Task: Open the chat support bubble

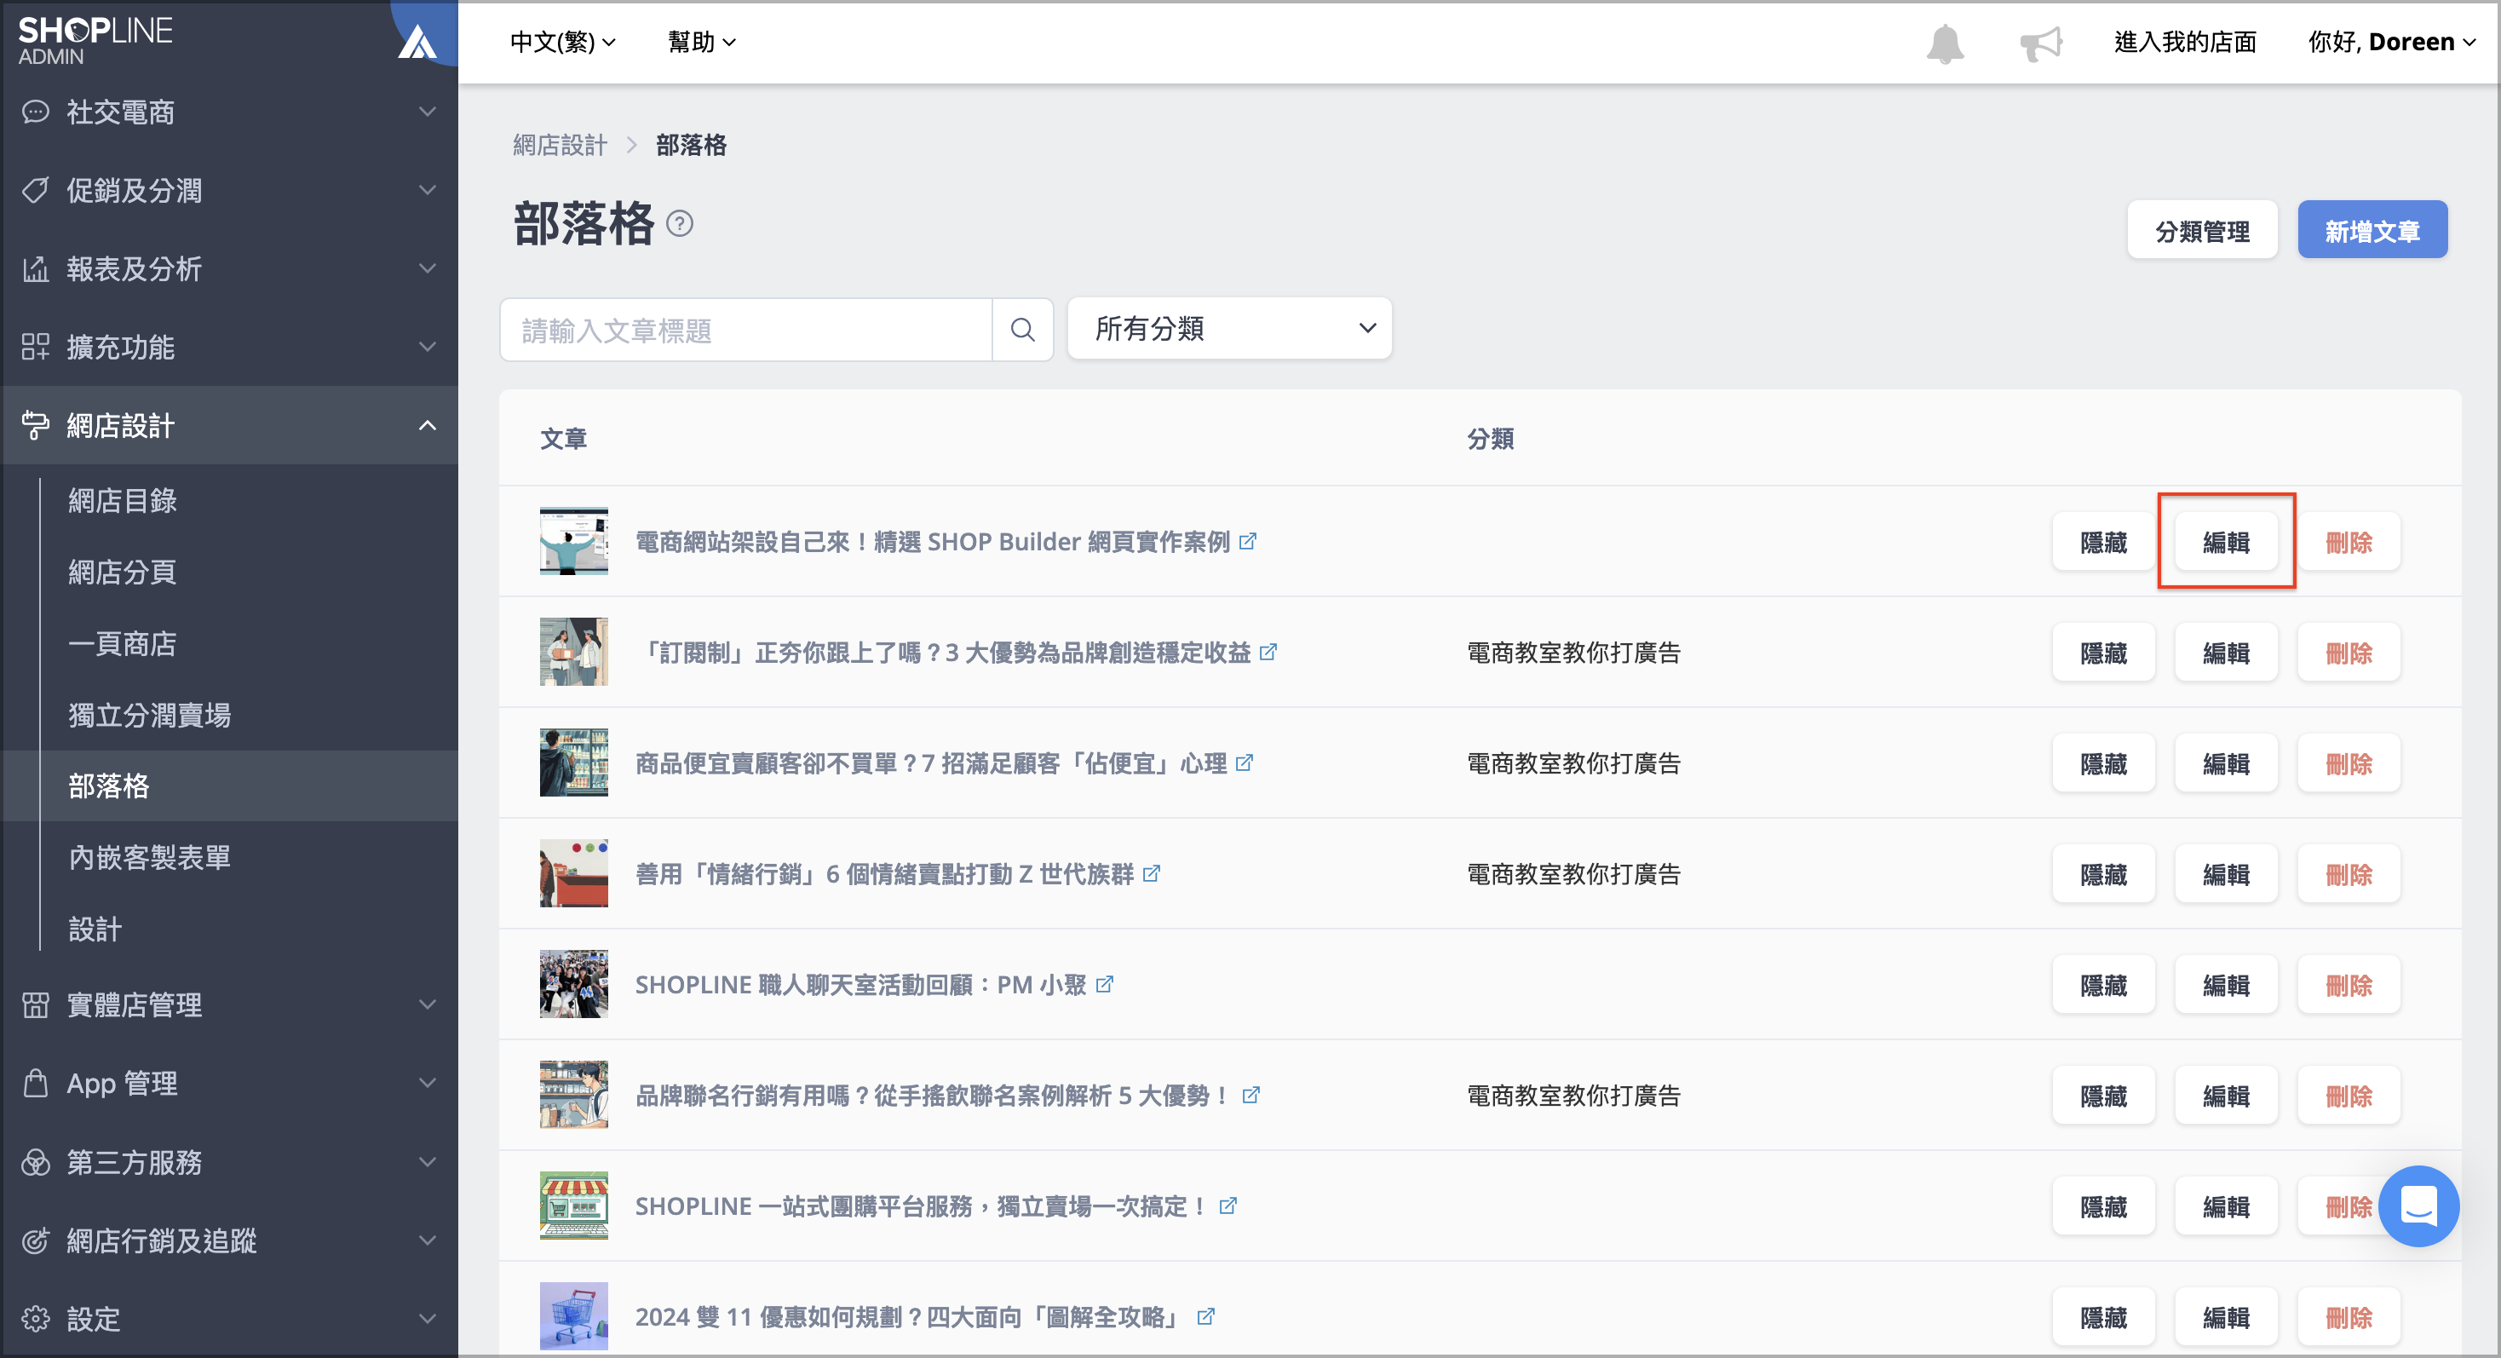Action: 2418,1206
